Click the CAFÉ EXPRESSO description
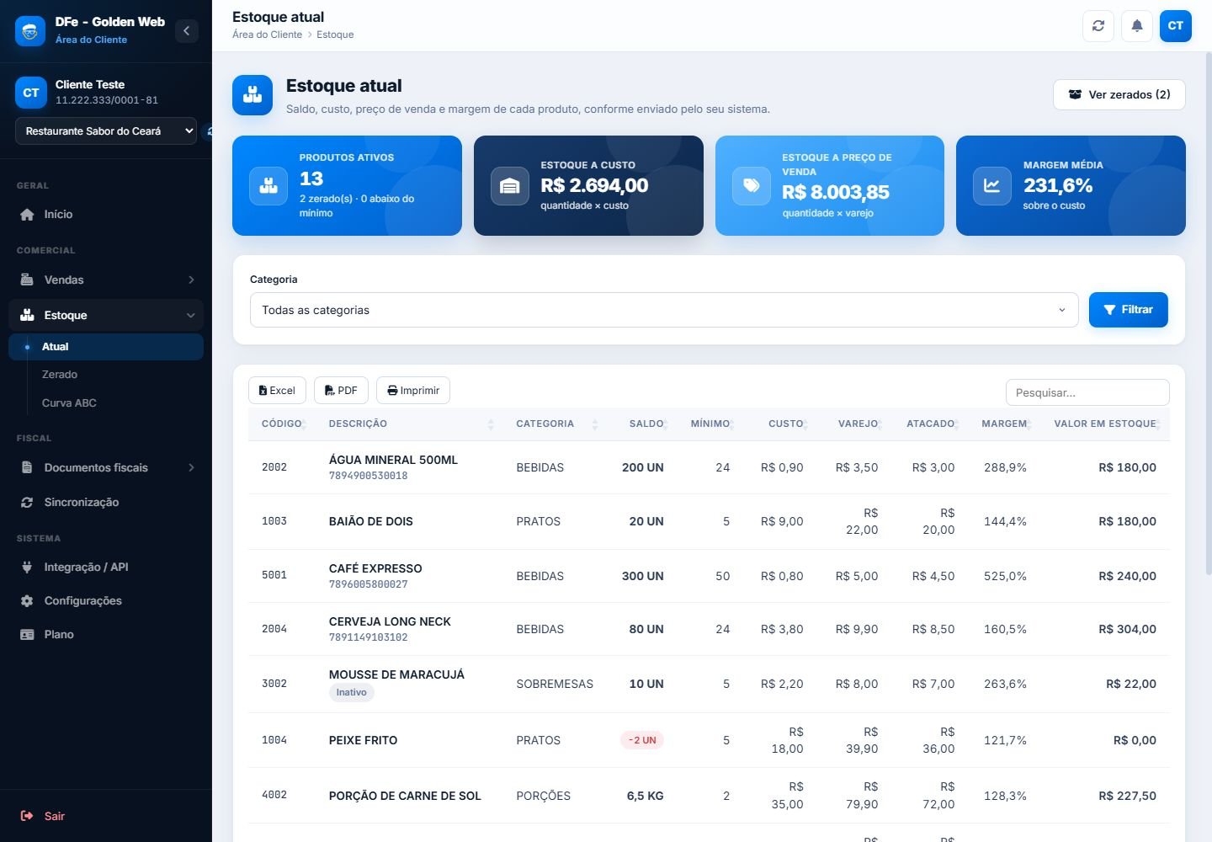The image size is (1212, 842). (375, 568)
